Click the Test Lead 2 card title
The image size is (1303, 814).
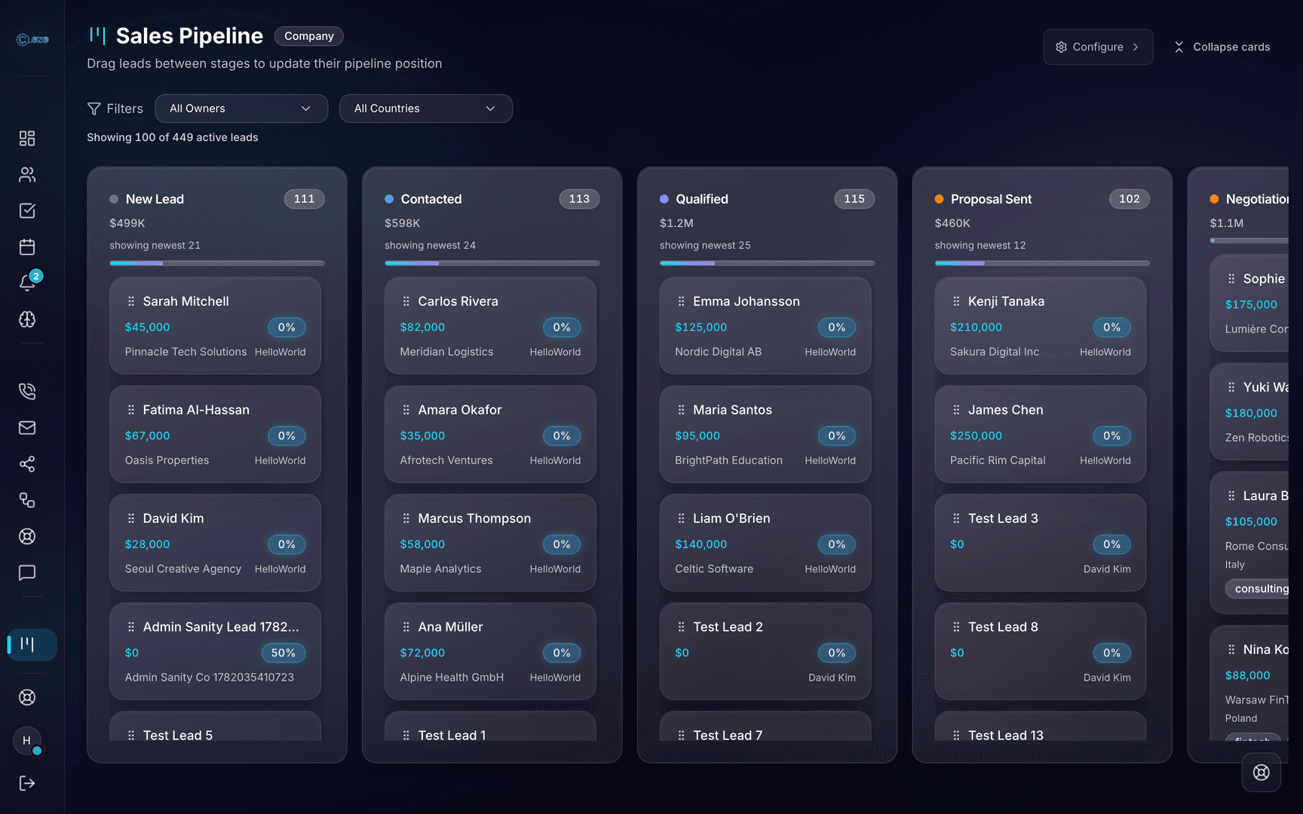[728, 627]
